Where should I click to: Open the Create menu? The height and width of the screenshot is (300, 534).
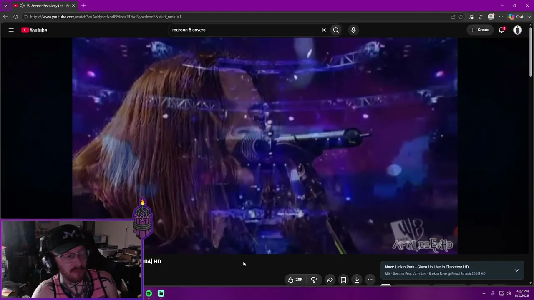(x=480, y=30)
